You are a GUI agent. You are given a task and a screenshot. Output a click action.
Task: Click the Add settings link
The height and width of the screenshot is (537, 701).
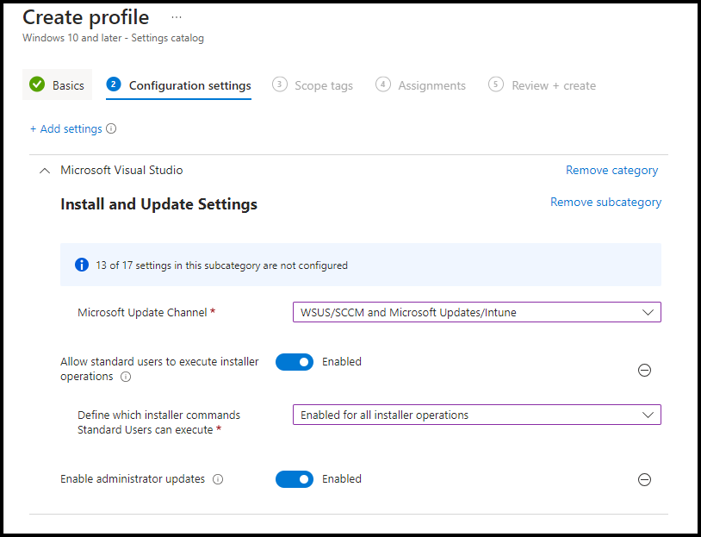point(66,129)
